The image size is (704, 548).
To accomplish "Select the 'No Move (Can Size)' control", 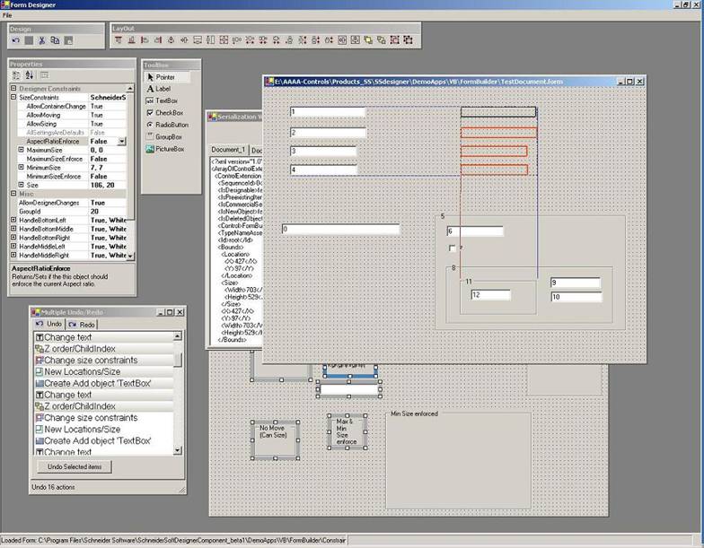I will click(x=275, y=439).
